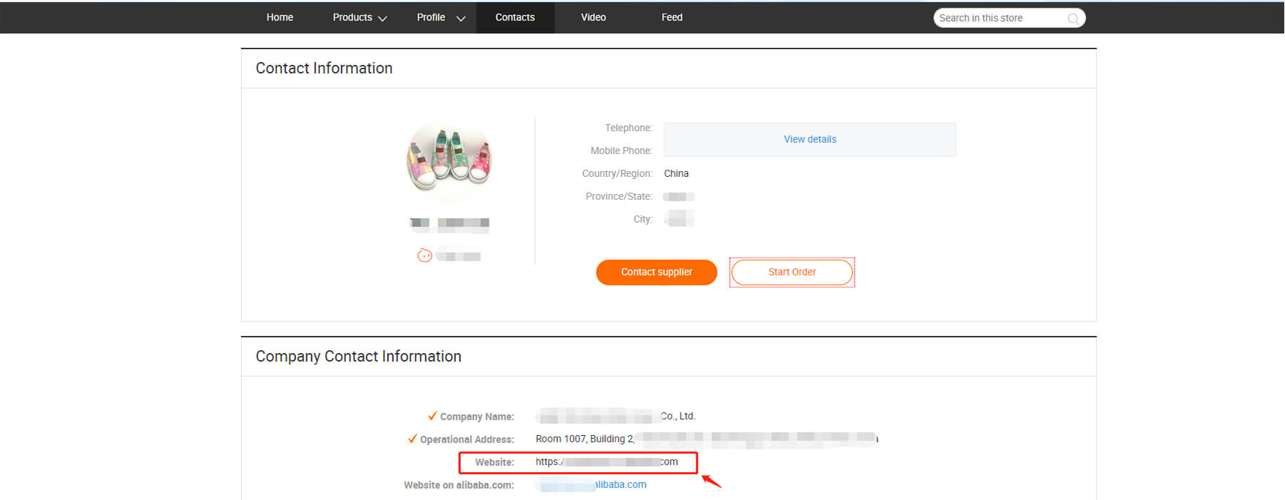Select the Contacts tab
Screen dimensions: 1285x500
click(x=514, y=17)
